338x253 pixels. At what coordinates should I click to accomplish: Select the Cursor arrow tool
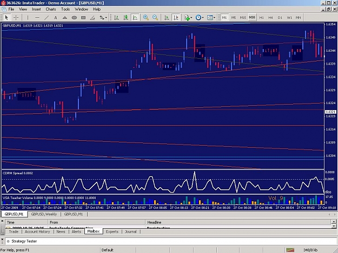click(6, 18)
